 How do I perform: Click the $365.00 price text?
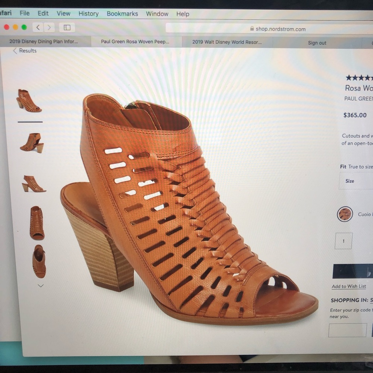pos(355,115)
